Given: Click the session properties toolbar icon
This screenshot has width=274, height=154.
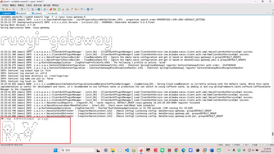Looking at the screenshot, I should (x=22, y=9).
